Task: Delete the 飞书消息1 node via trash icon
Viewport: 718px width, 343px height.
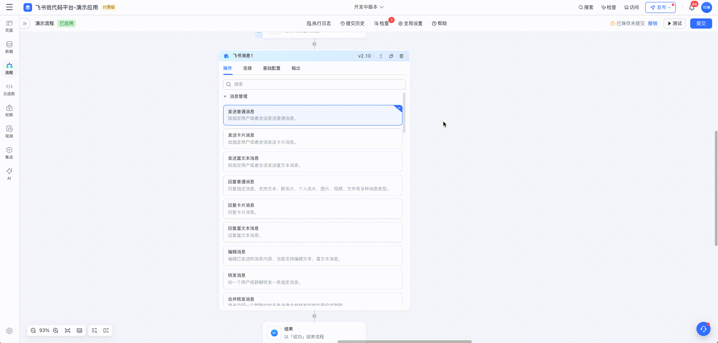Action: [401, 56]
